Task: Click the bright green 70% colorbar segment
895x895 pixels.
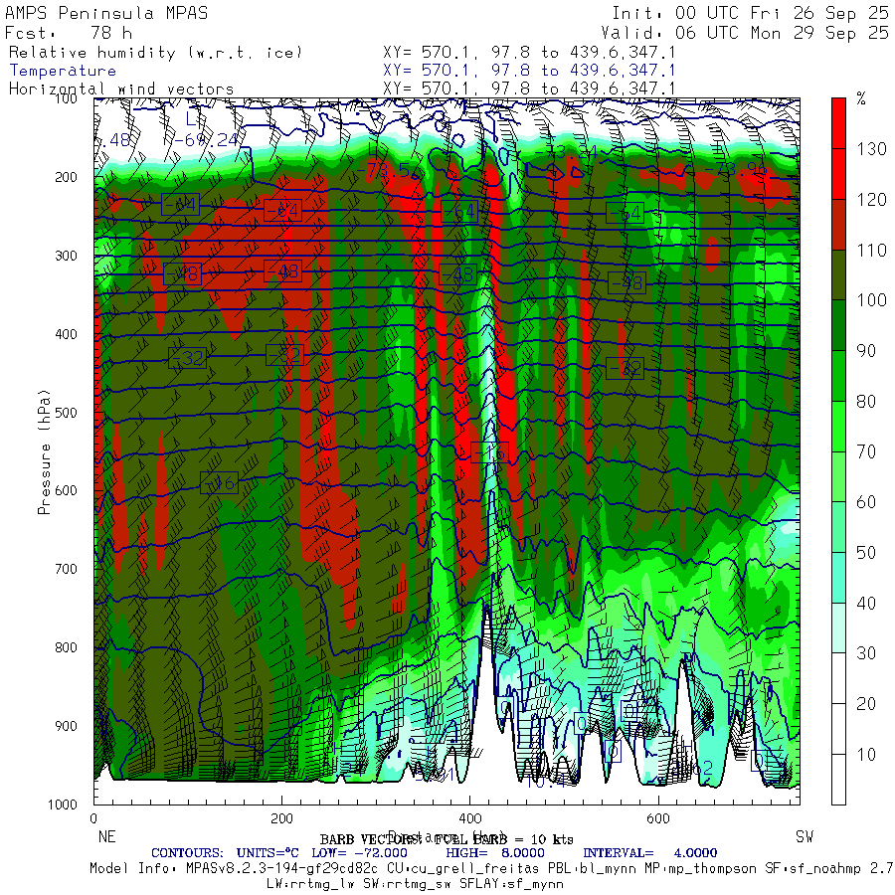Action: click(x=838, y=427)
